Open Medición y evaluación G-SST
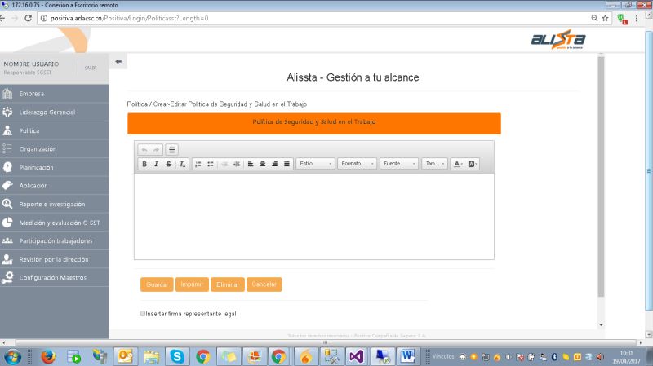The width and height of the screenshot is (653, 366). click(x=54, y=223)
